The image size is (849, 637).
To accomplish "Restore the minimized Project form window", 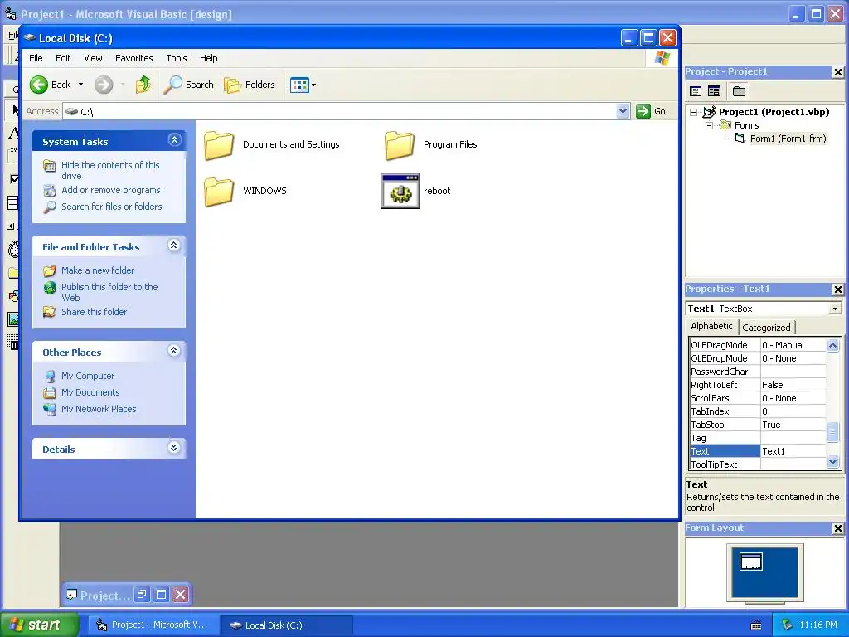I will point(142,595).
